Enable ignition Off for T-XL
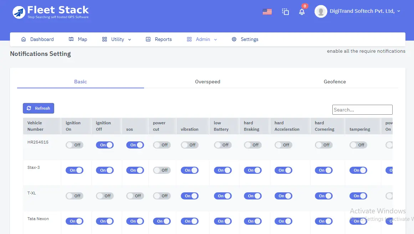The image size is (414, 234). (105, 196)
